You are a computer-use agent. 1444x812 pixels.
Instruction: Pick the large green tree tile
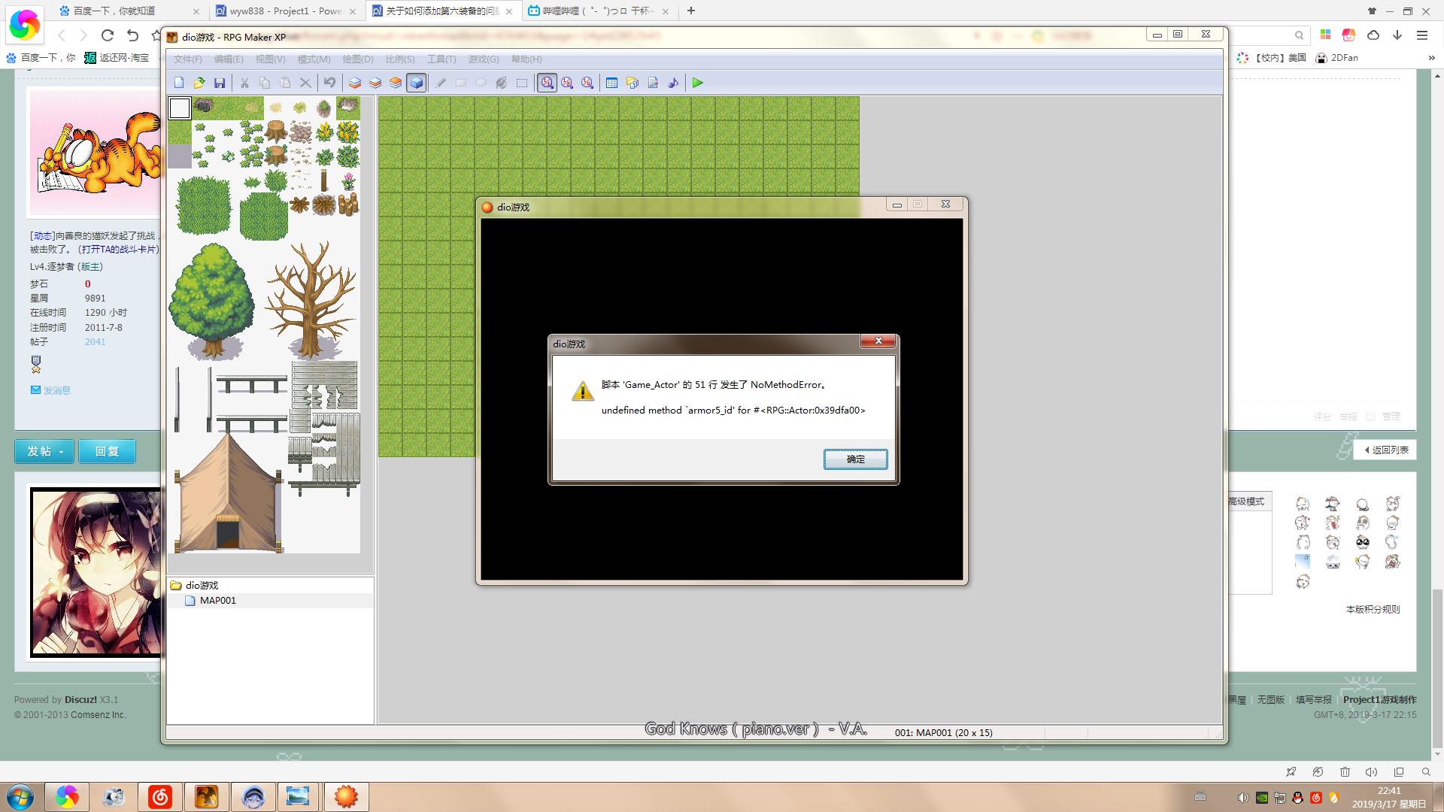point(211,301)
